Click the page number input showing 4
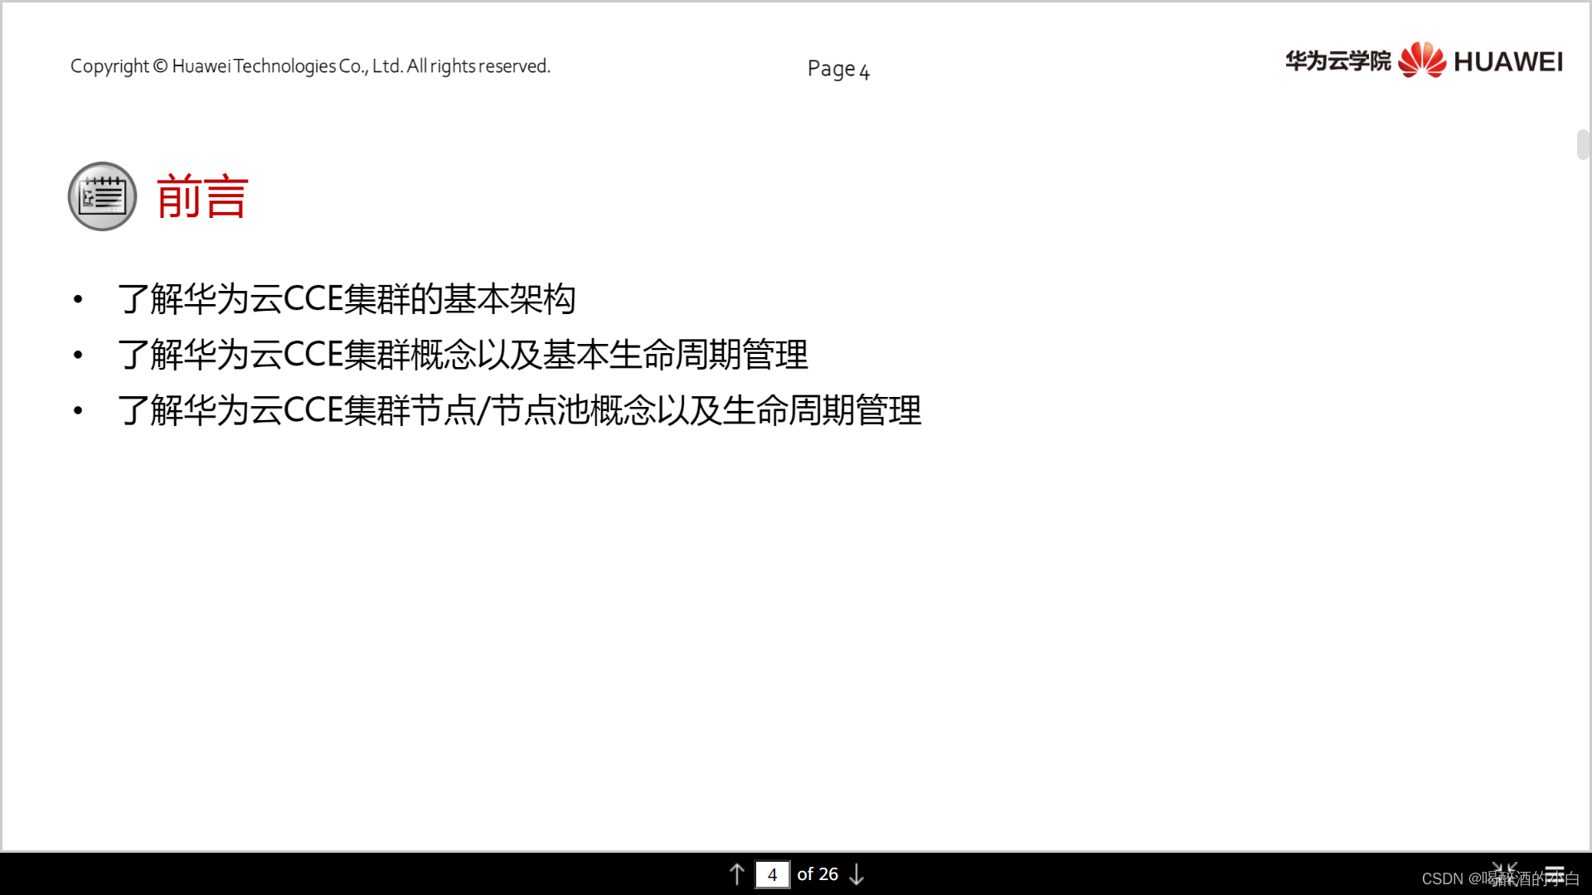Image resolution: width=1592 pixels, height=895 pixels. point(772,874)
